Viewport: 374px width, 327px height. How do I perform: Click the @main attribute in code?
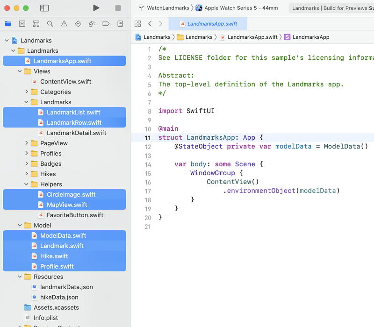coord(168,129)
